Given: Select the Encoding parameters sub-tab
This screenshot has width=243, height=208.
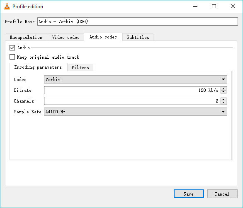Looking at the screenshot, I should click(38, 67).
